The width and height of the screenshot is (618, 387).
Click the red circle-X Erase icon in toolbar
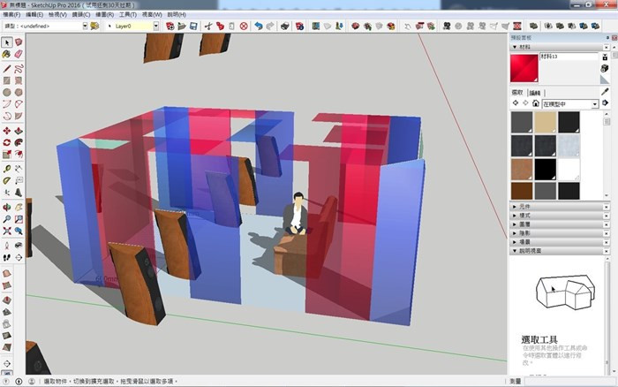243,27
